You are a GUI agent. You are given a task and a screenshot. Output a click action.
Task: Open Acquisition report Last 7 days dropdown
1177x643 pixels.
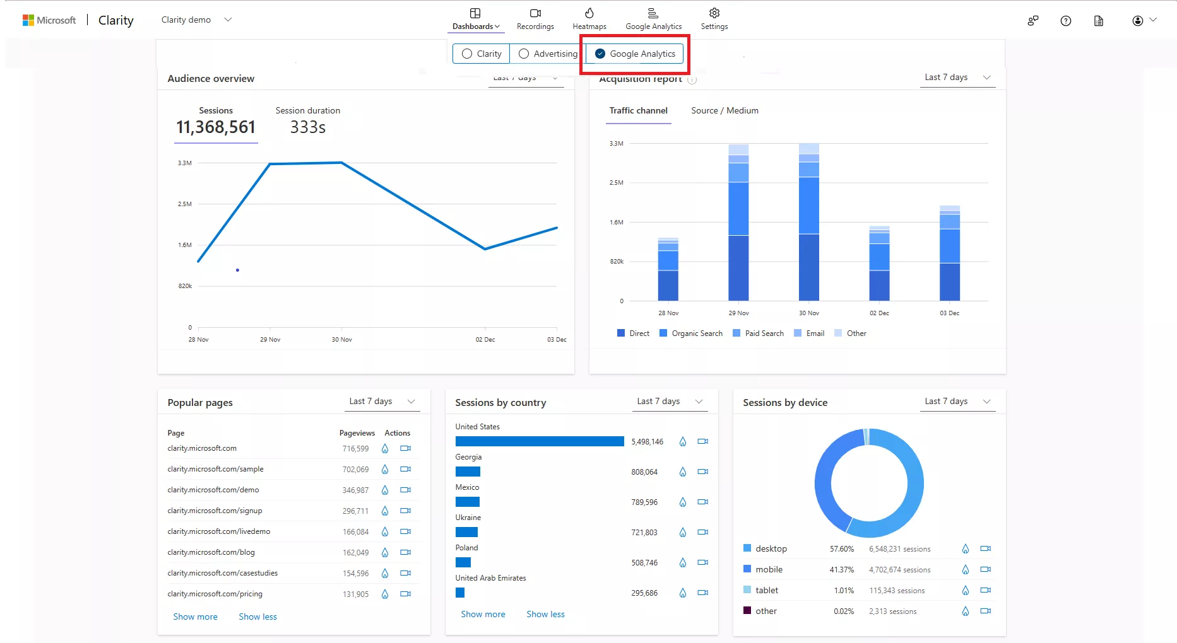coord(957,78)
